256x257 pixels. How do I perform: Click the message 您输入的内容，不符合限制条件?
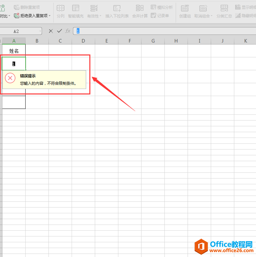coord(48,83)
